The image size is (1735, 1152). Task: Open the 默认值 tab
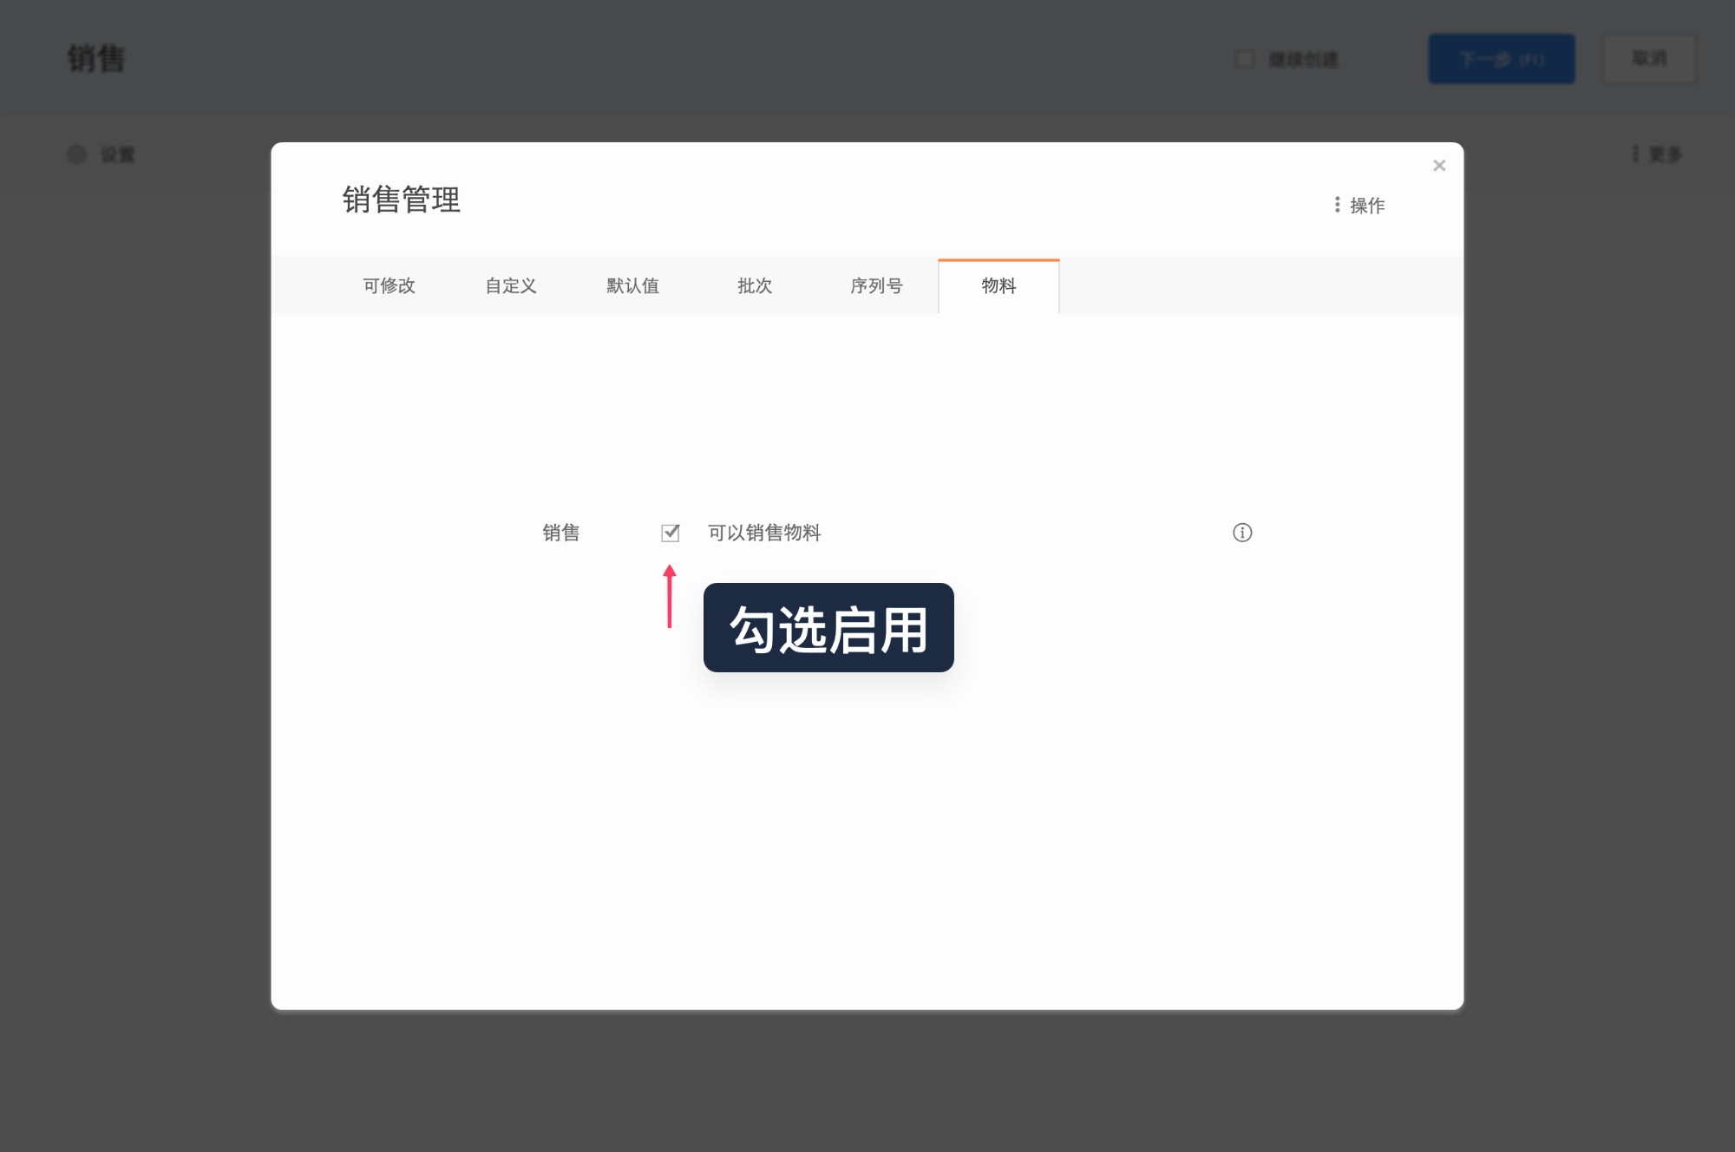click(633, 285)
